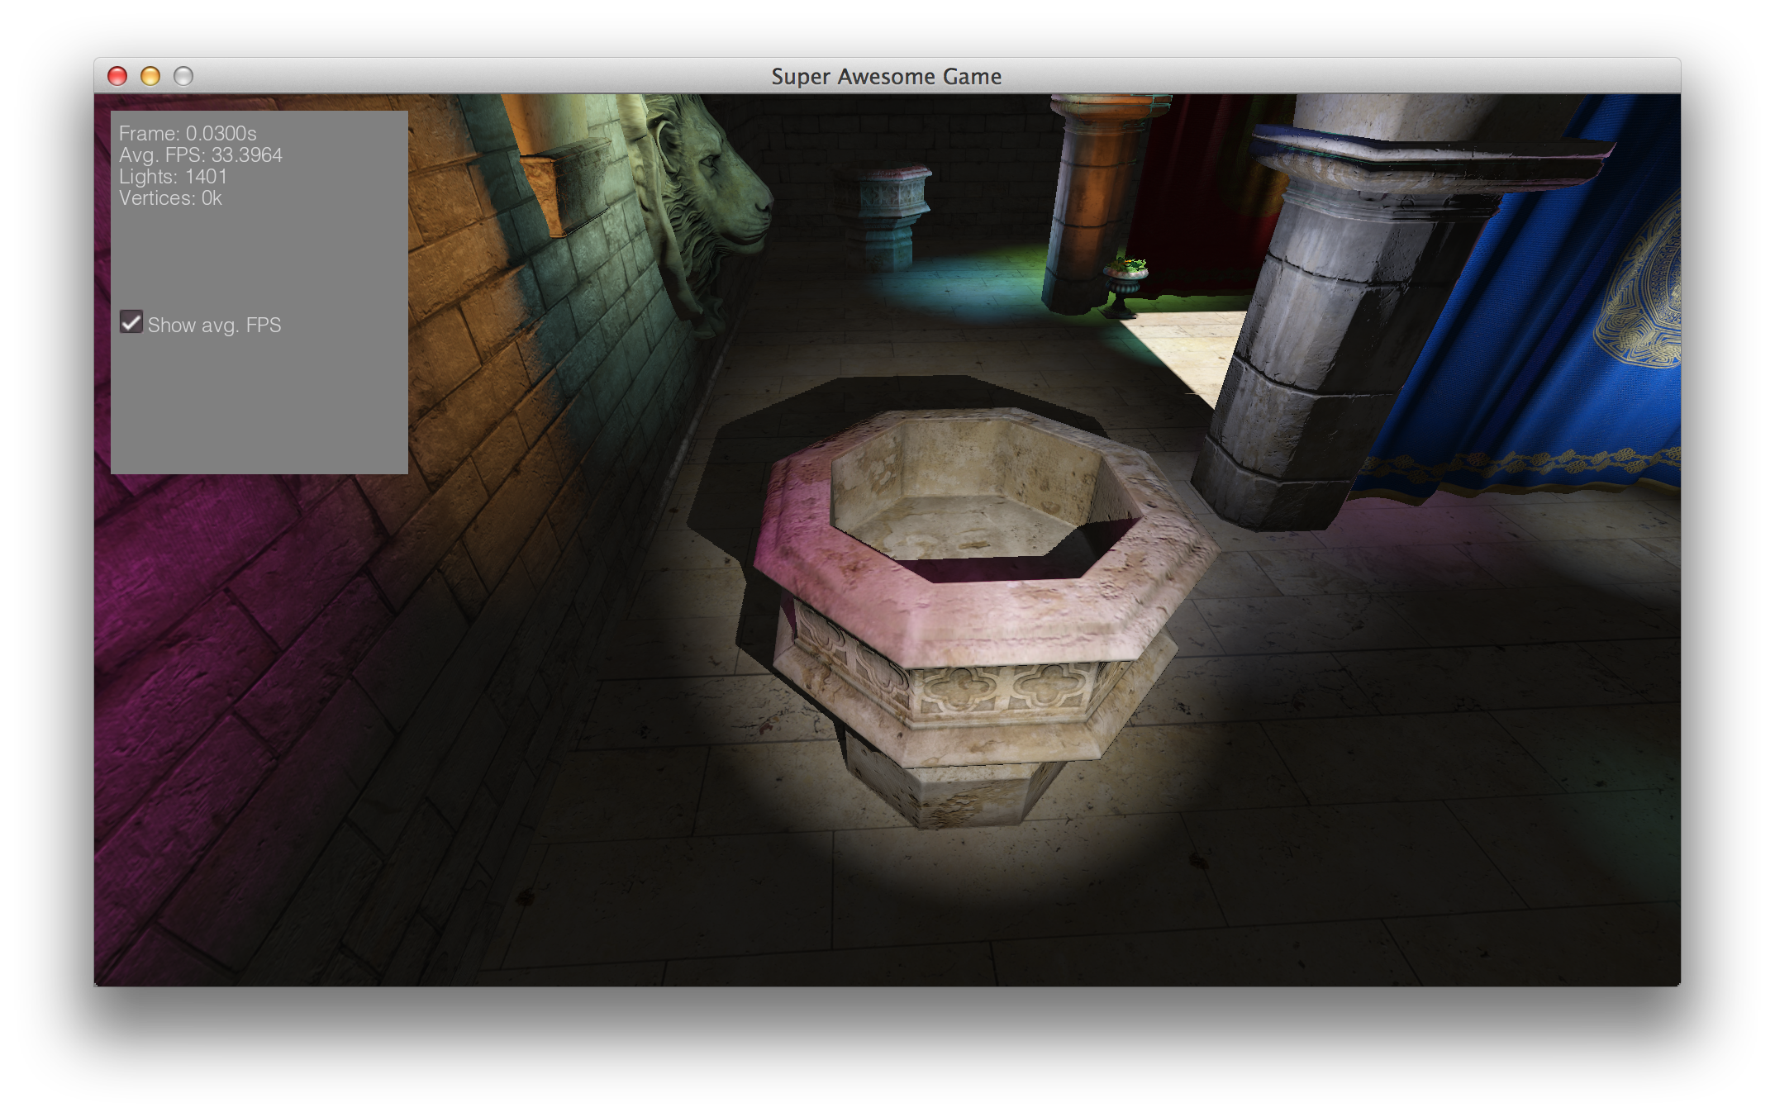Click the Avg. FPS value line
The width and height of the screenshot is (1775, 1117).
tap(201, 154)
